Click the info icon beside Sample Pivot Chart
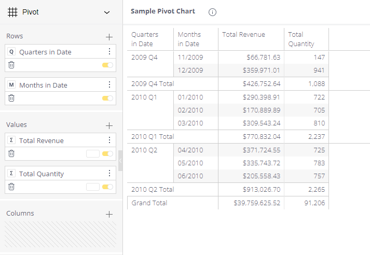Screen dimensions: 370x255 [x=212, y=12]
